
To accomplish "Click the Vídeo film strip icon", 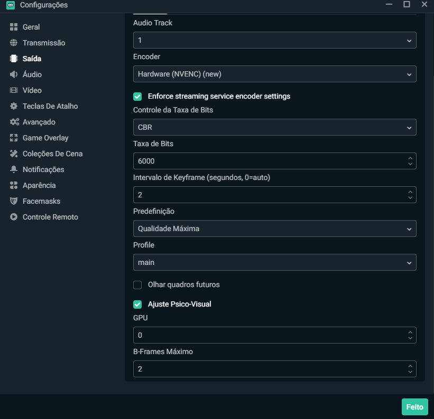I will 14,90.
